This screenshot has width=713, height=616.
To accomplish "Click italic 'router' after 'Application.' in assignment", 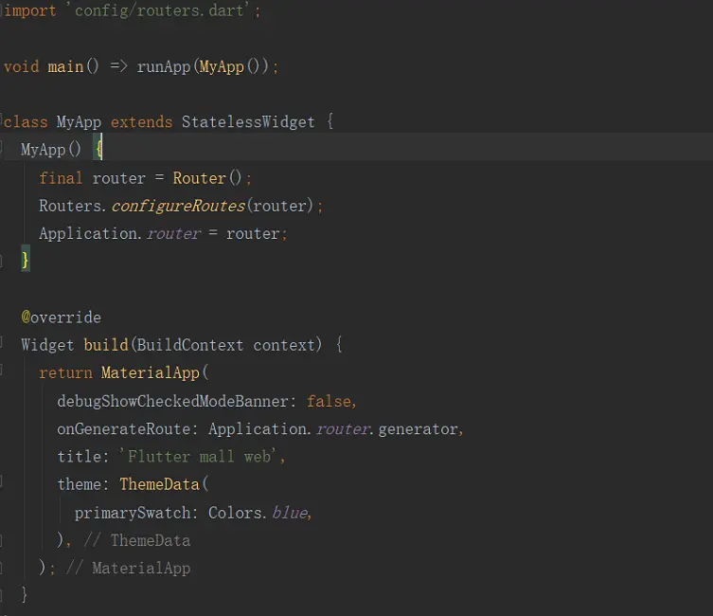I will tap(173, 234).
